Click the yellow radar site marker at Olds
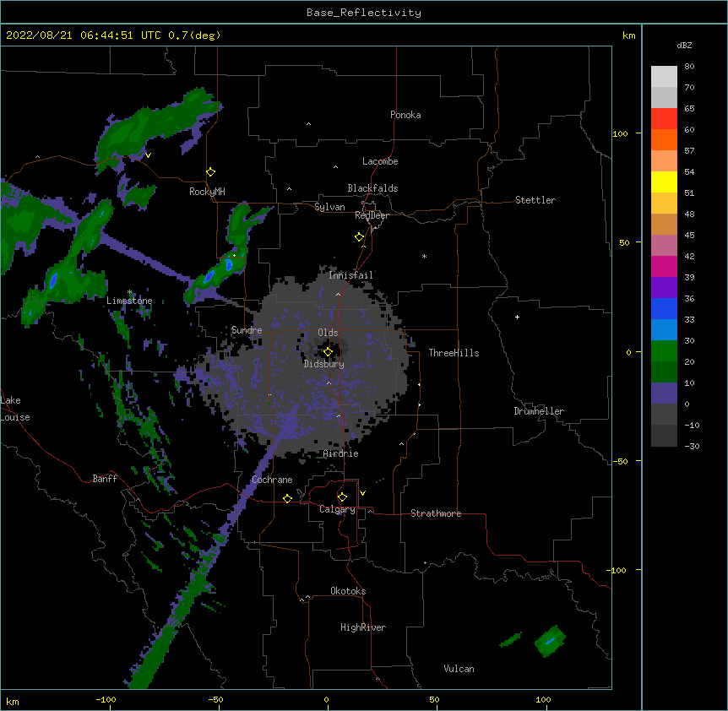This screenshot has height=711, width=728. pyautogui.click(x=328, y=352)
